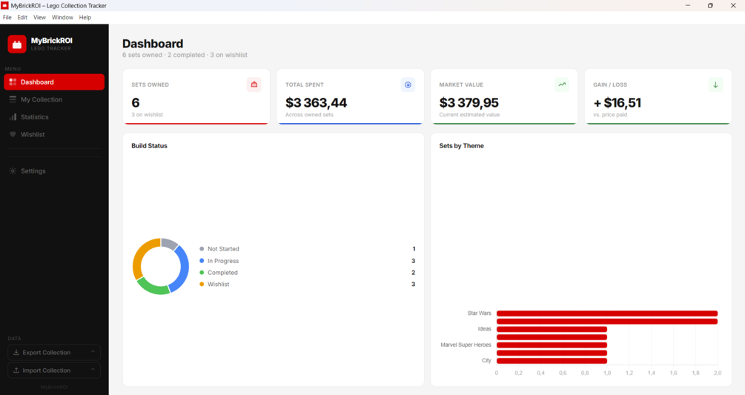Toggle the Not Started legend entry
The image size is (745, 395).
[219, 249]
